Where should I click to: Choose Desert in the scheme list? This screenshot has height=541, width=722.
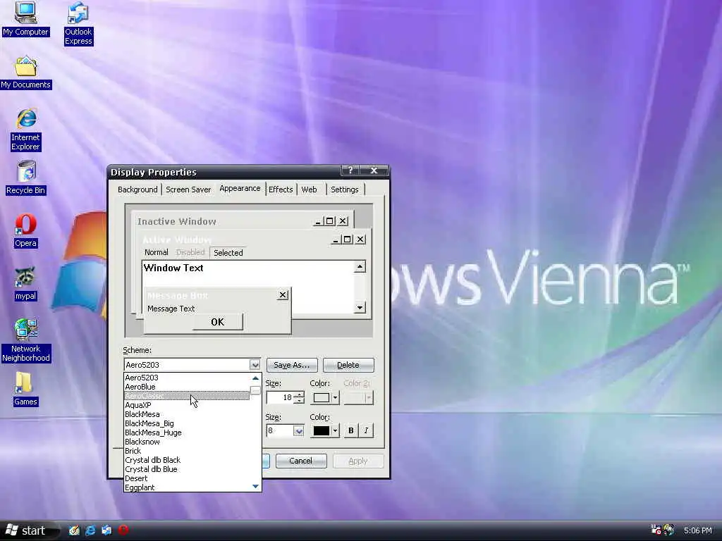pos(187,478)
